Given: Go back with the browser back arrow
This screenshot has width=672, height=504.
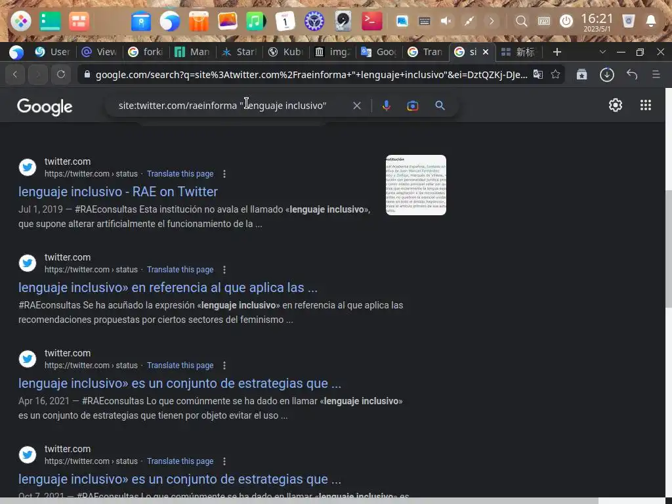Looking at the screenshot, I should point(15,75).
